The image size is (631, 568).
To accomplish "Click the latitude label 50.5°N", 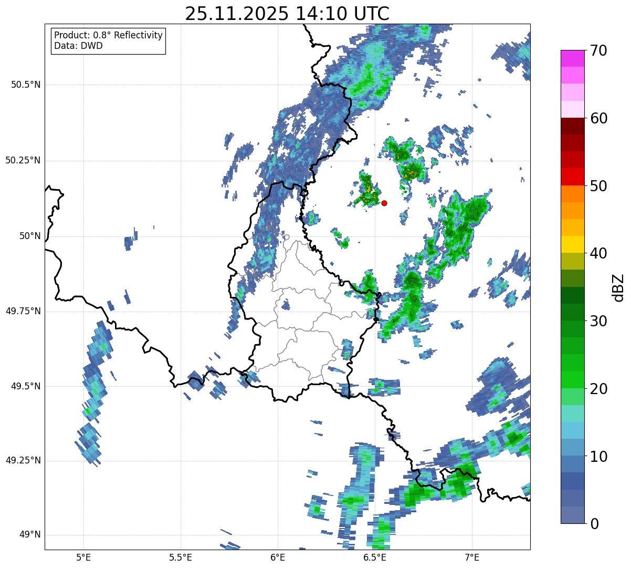I will tap(26, 85).
